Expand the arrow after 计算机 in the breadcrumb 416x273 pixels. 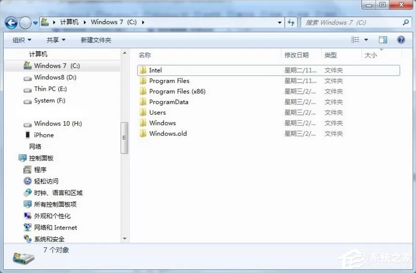[x=85, y=22]
